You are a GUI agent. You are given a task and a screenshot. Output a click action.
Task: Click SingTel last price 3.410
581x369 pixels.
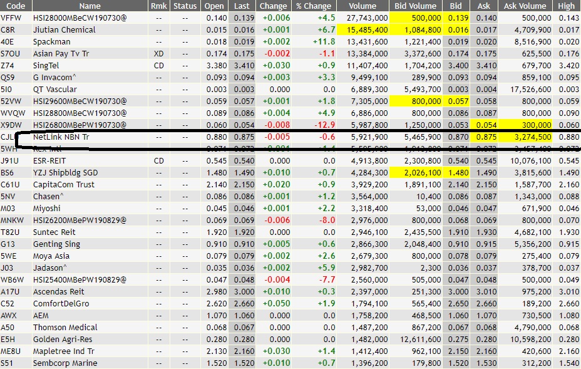click(244, 66)
